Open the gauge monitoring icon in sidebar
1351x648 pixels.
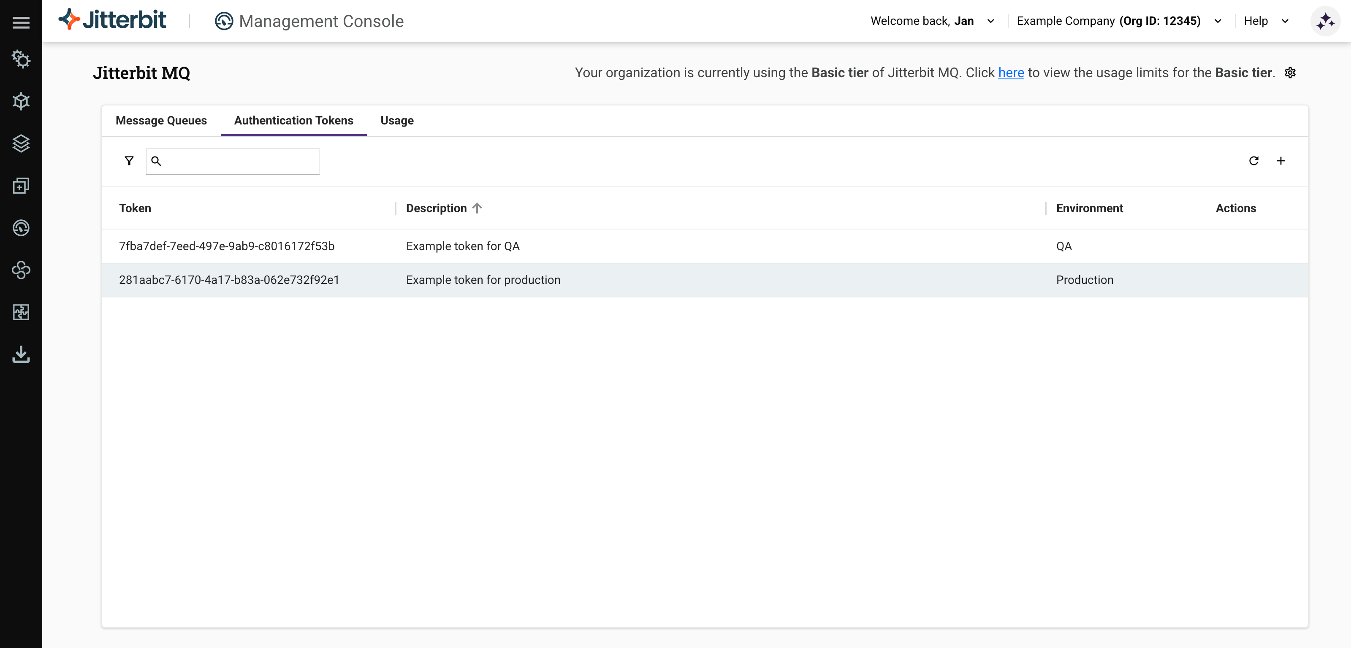coord(21,228)
